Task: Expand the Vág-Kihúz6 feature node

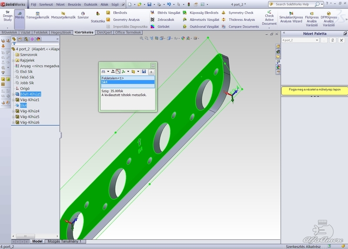Action: coord(13,122)
